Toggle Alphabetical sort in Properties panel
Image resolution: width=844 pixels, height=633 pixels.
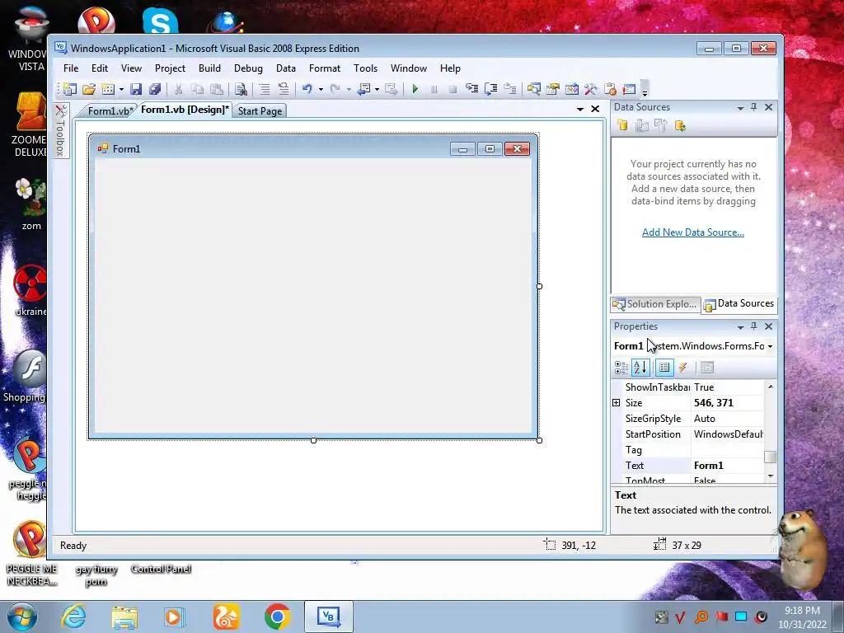[x=640, y=368]
